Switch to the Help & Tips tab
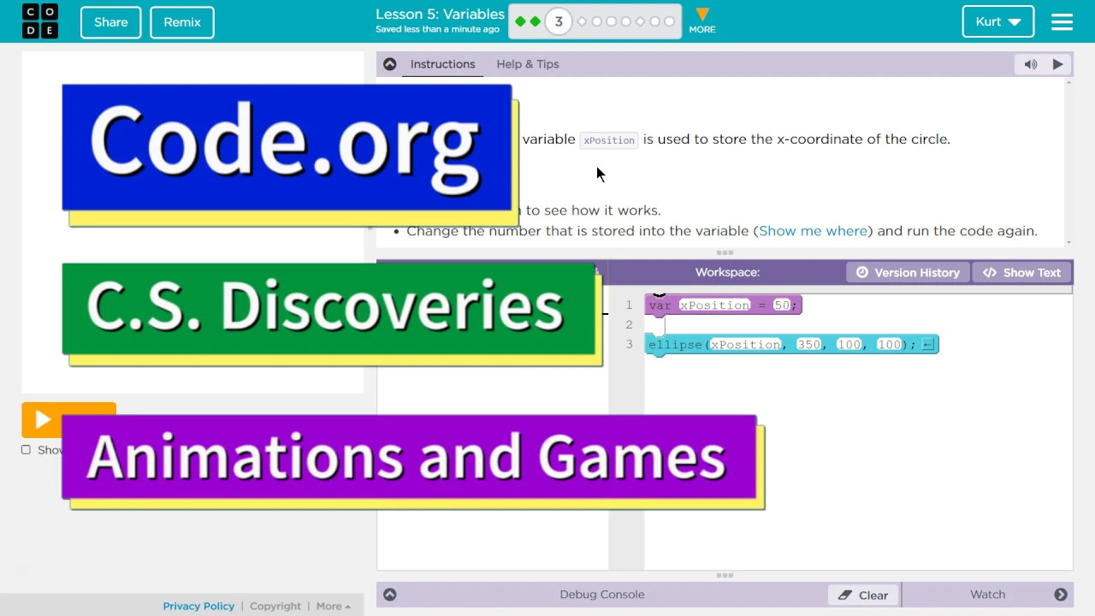This screenshot has height=616, width=1095. 528,64
